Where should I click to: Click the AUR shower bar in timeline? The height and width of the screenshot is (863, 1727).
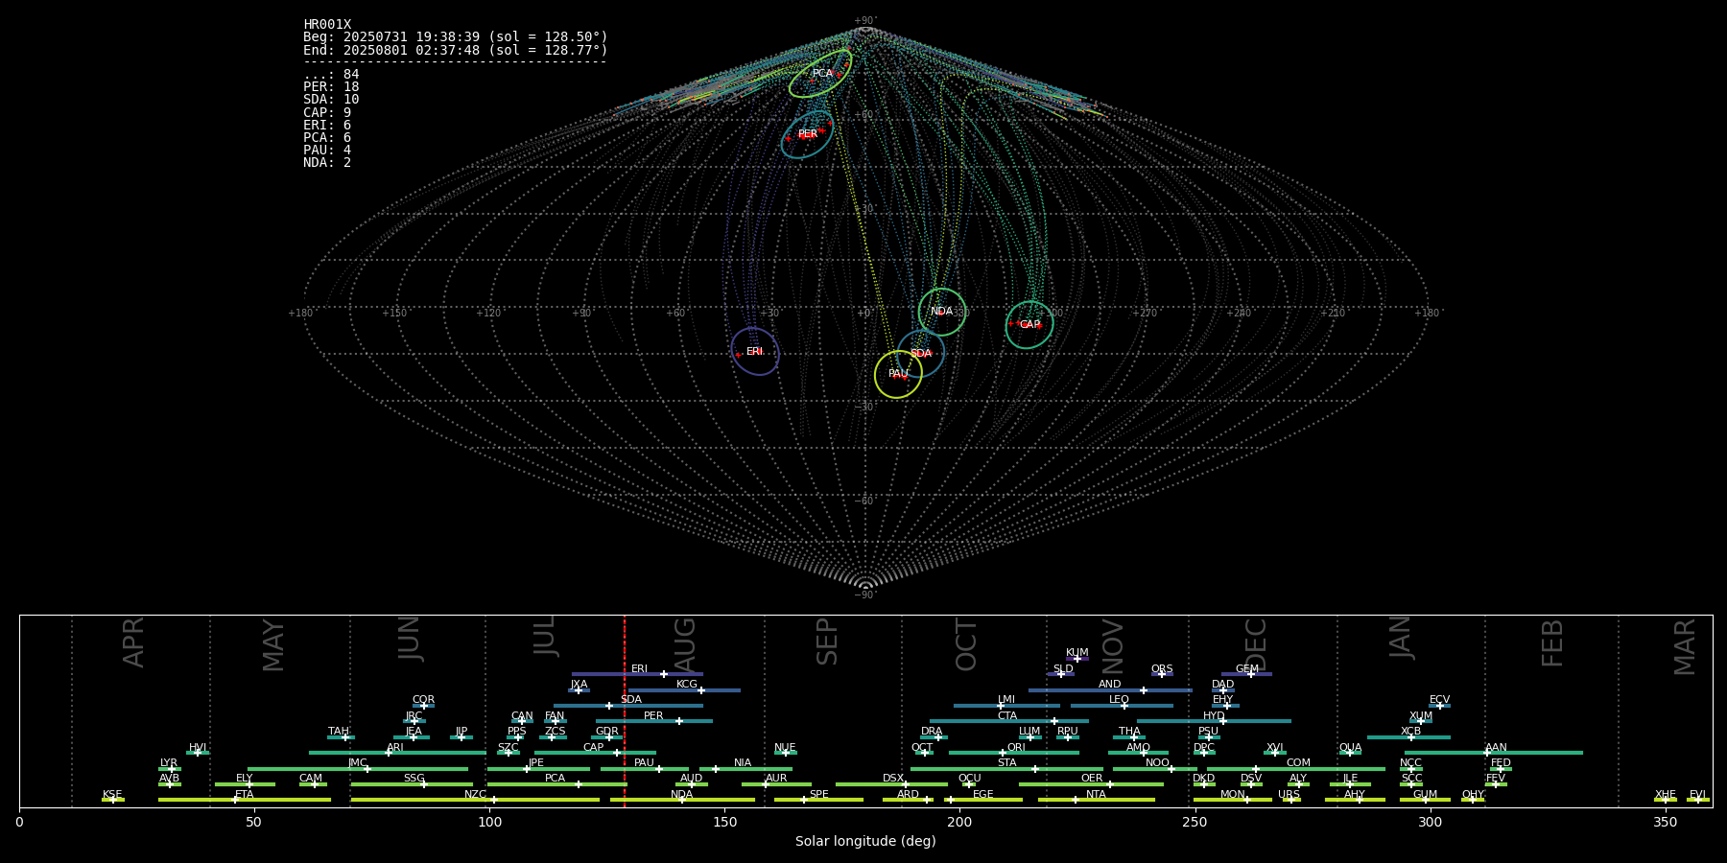click(776, 784)
